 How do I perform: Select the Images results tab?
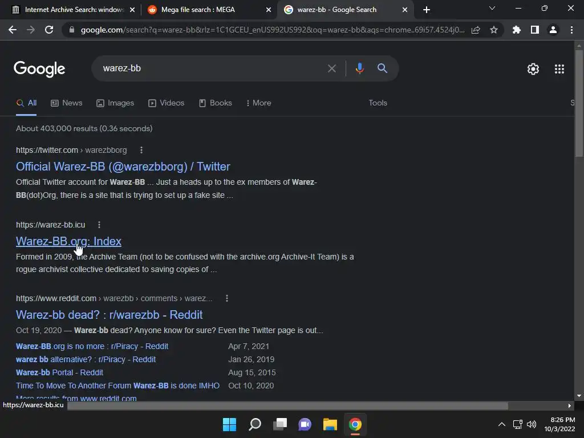(x=115, y=103)
